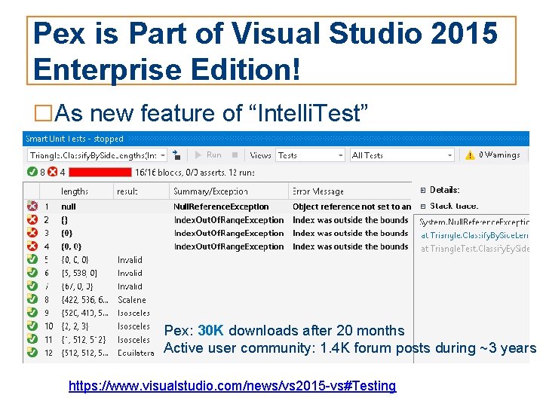This screenshot has height=407, width=543.
Task: Select the IndexOutOfRangeException cell in row 3
Action: click(229, 233)
